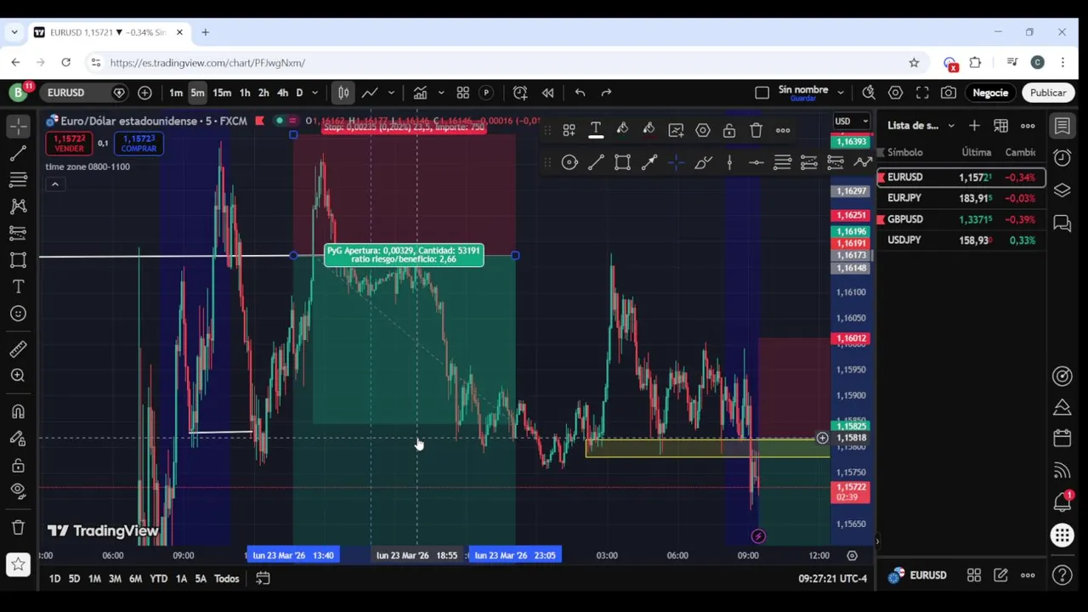Change timezone via 09:27:21 UTC-4
This screenshot has height=612, width=1088.
tap(832, 579)
